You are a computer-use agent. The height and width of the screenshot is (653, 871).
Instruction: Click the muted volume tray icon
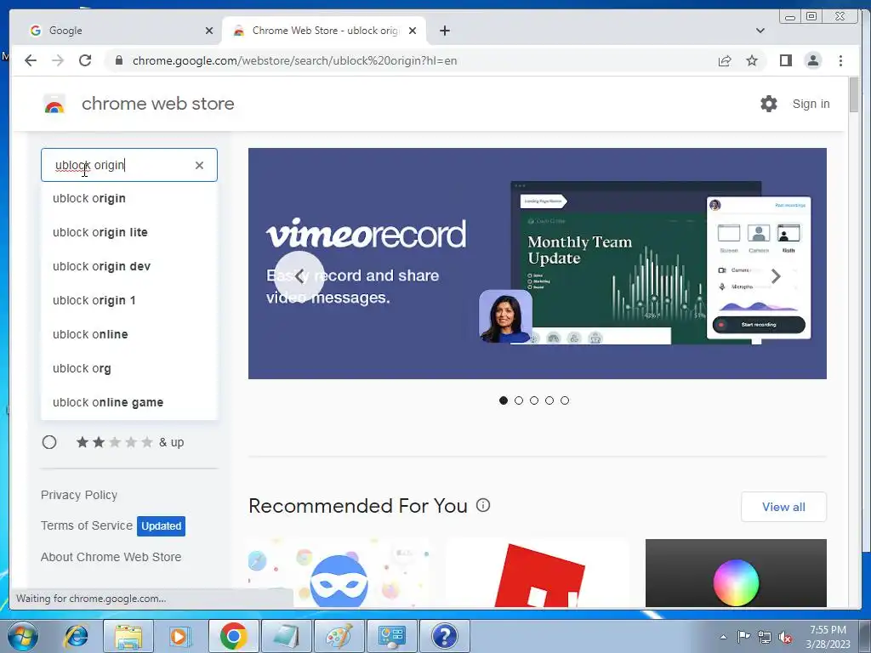tap(785, 638)
